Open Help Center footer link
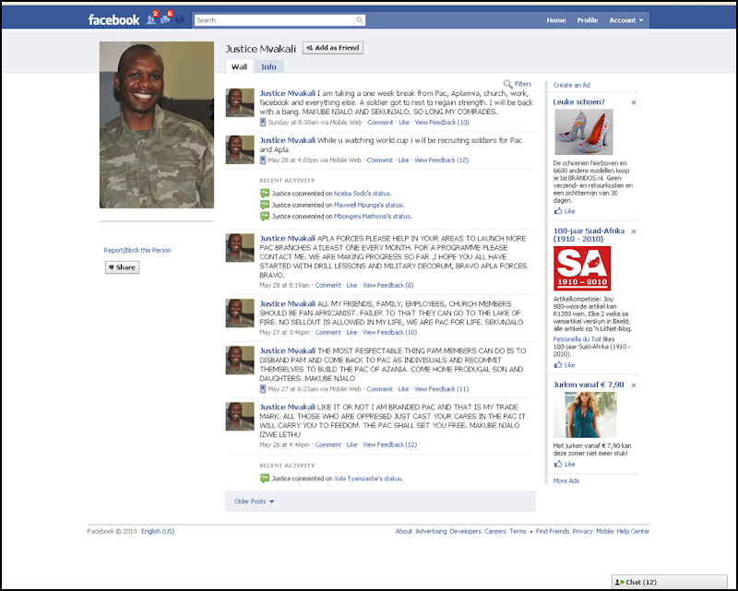Image resolution: width=738 pixels, height=591 pixels. [x=633, y=531]
